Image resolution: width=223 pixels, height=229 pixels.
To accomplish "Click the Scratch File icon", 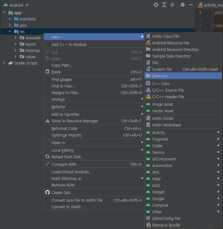I will coord(148,69).
